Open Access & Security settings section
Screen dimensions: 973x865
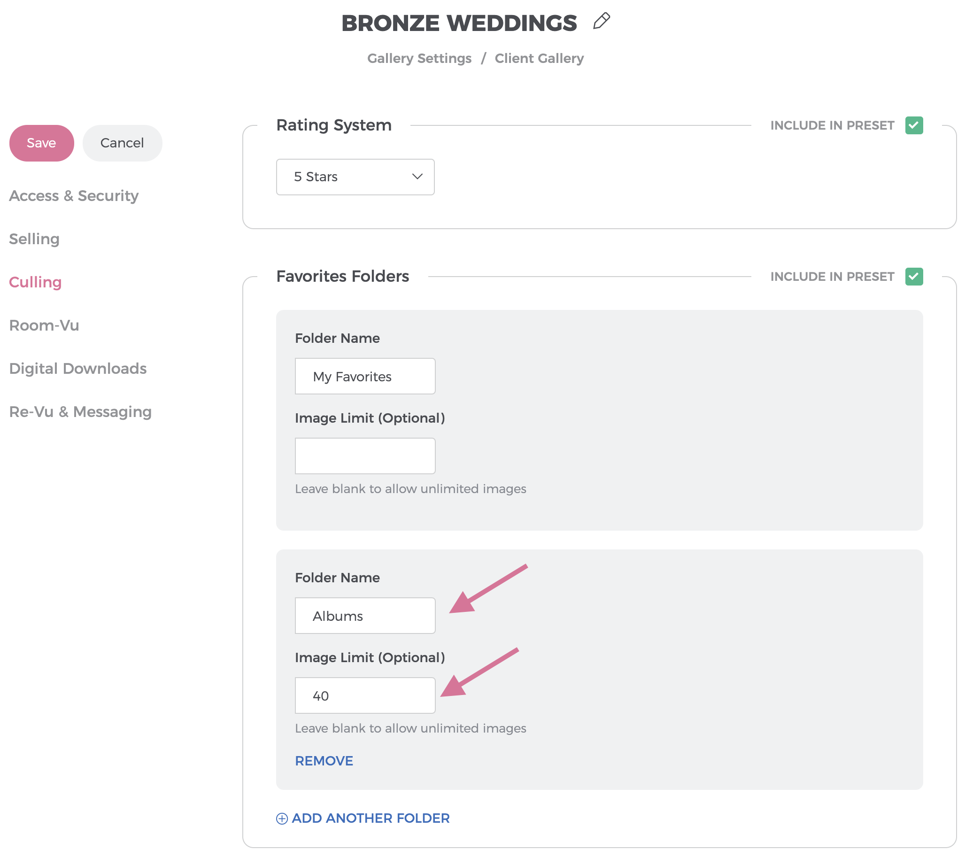pos(74,196)
